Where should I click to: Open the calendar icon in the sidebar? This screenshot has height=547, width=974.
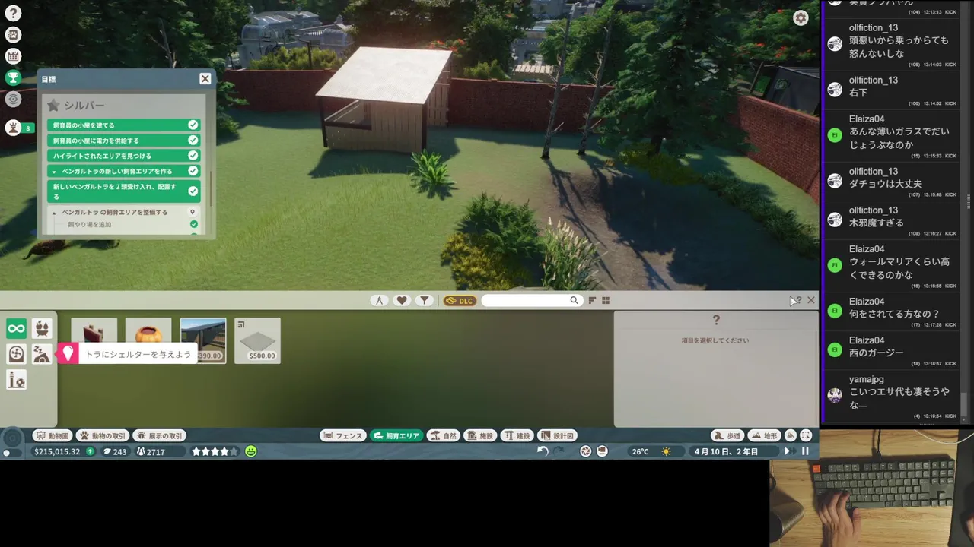click(13, 55)
